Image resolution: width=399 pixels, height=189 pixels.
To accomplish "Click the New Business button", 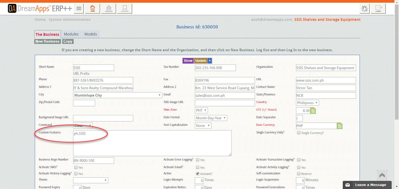I will tap(47, 41).
